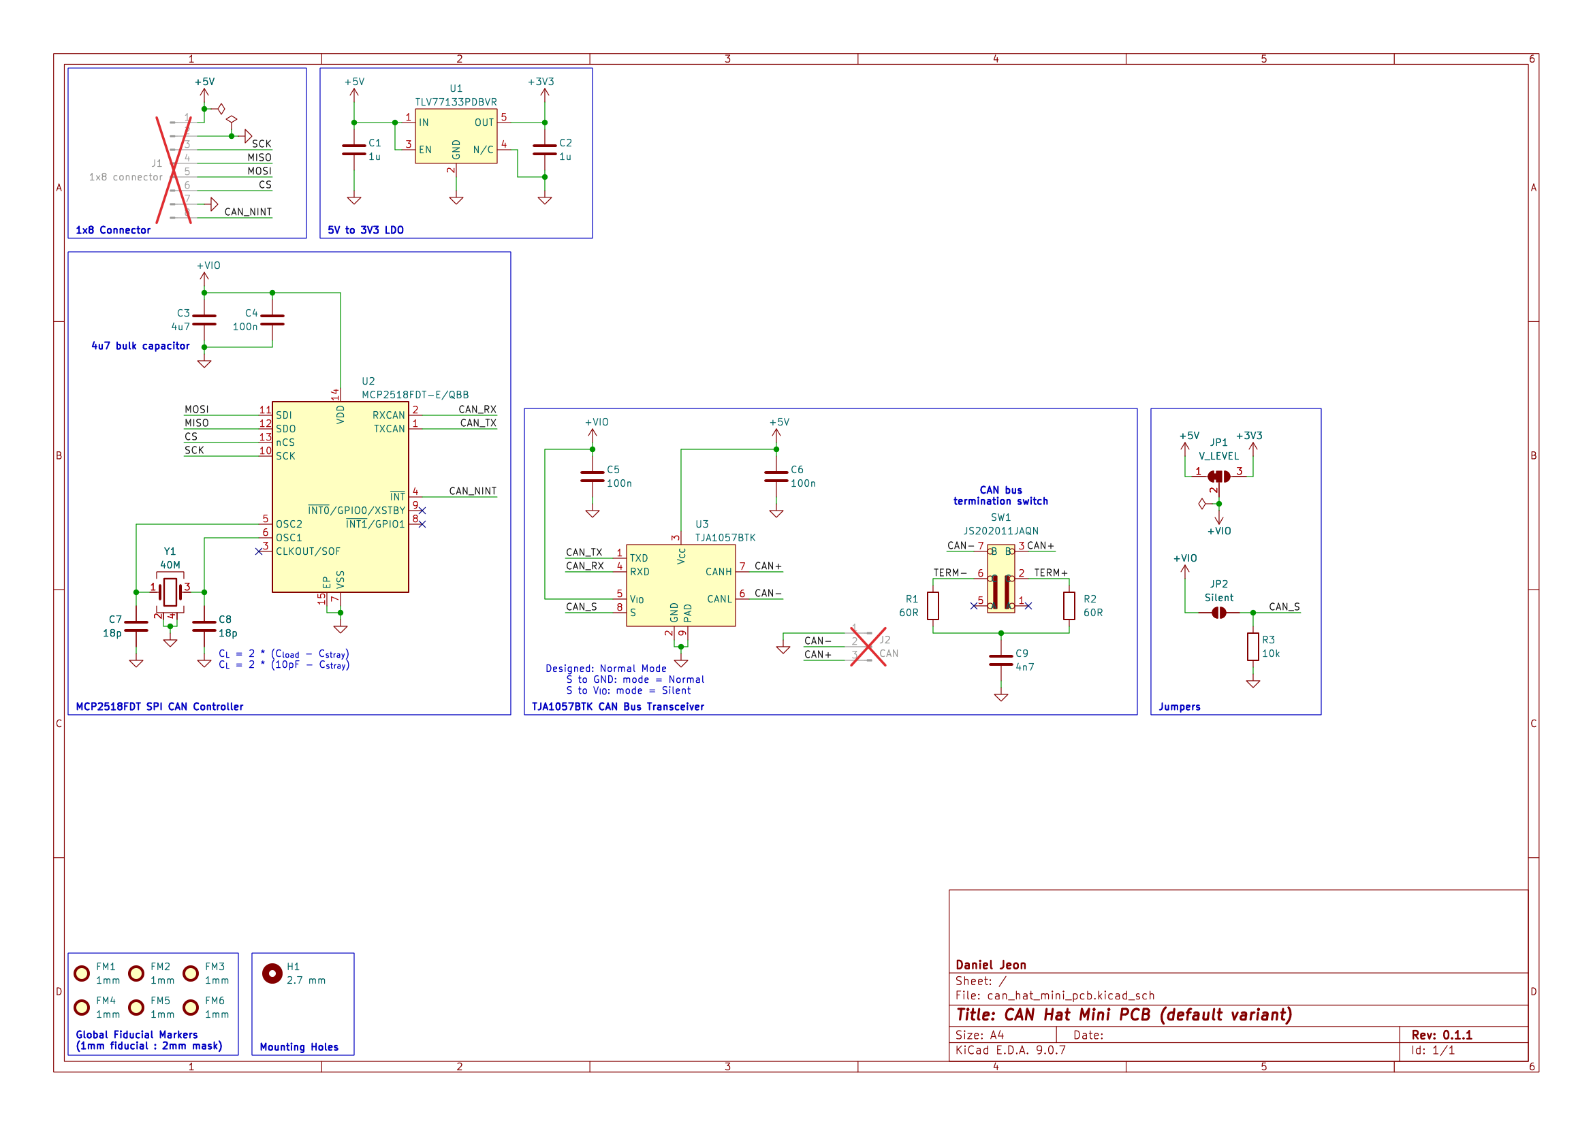The image size is (1593, 1126).
Task: Select capacitor C2 1u symbol
Action: 545,150
